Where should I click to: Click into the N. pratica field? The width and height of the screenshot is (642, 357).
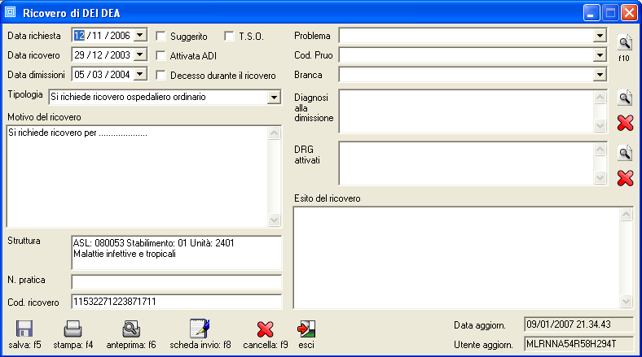tap(176, 282)
